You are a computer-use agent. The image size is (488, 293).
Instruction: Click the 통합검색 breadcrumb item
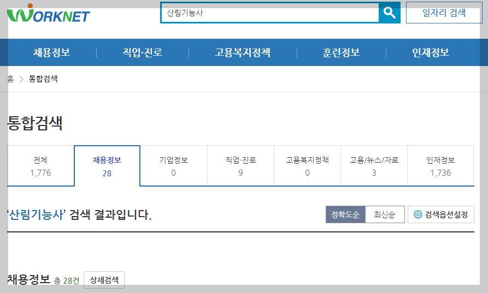(43, 79)
